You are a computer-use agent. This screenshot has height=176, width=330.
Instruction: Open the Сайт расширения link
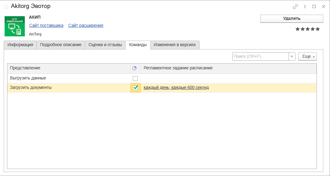[86, 25]
